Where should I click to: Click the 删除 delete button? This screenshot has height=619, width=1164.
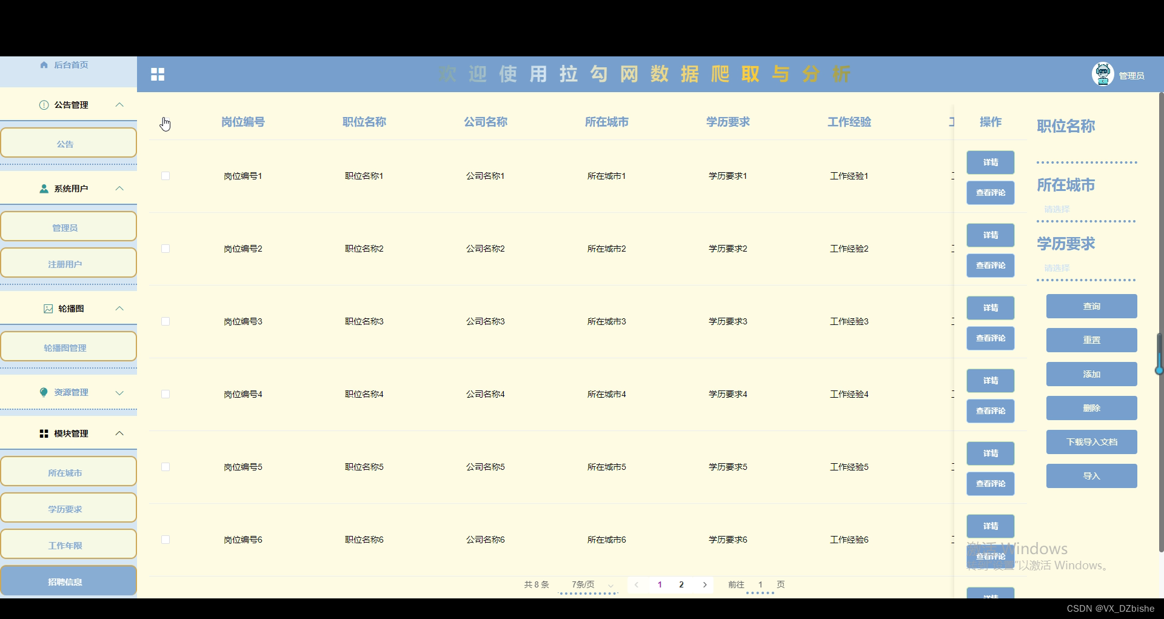1091,408
